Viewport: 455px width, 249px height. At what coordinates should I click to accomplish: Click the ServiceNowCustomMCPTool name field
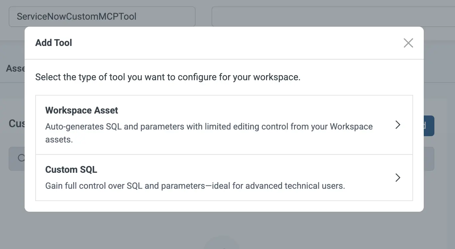[x=101, y=17]
